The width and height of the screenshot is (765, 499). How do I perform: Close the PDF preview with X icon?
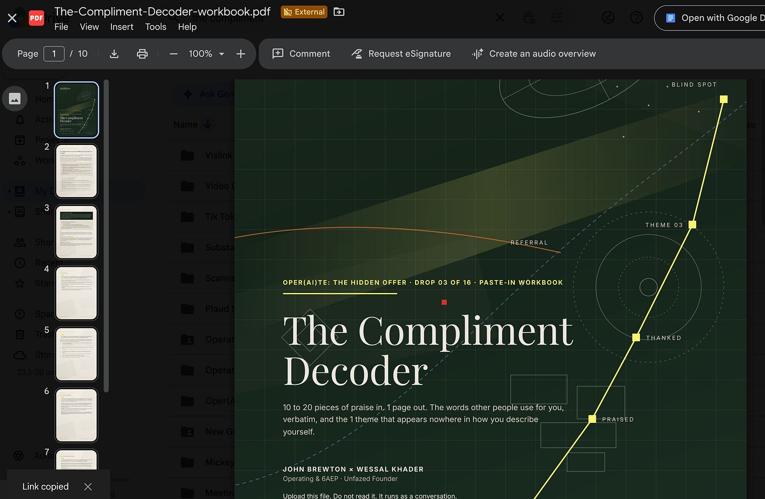[12, 18]
